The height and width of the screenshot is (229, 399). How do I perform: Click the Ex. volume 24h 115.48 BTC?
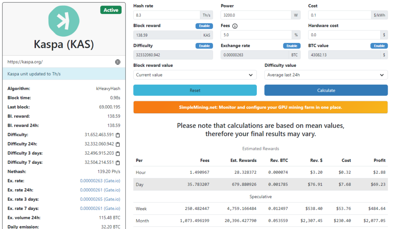click(109, 218)
